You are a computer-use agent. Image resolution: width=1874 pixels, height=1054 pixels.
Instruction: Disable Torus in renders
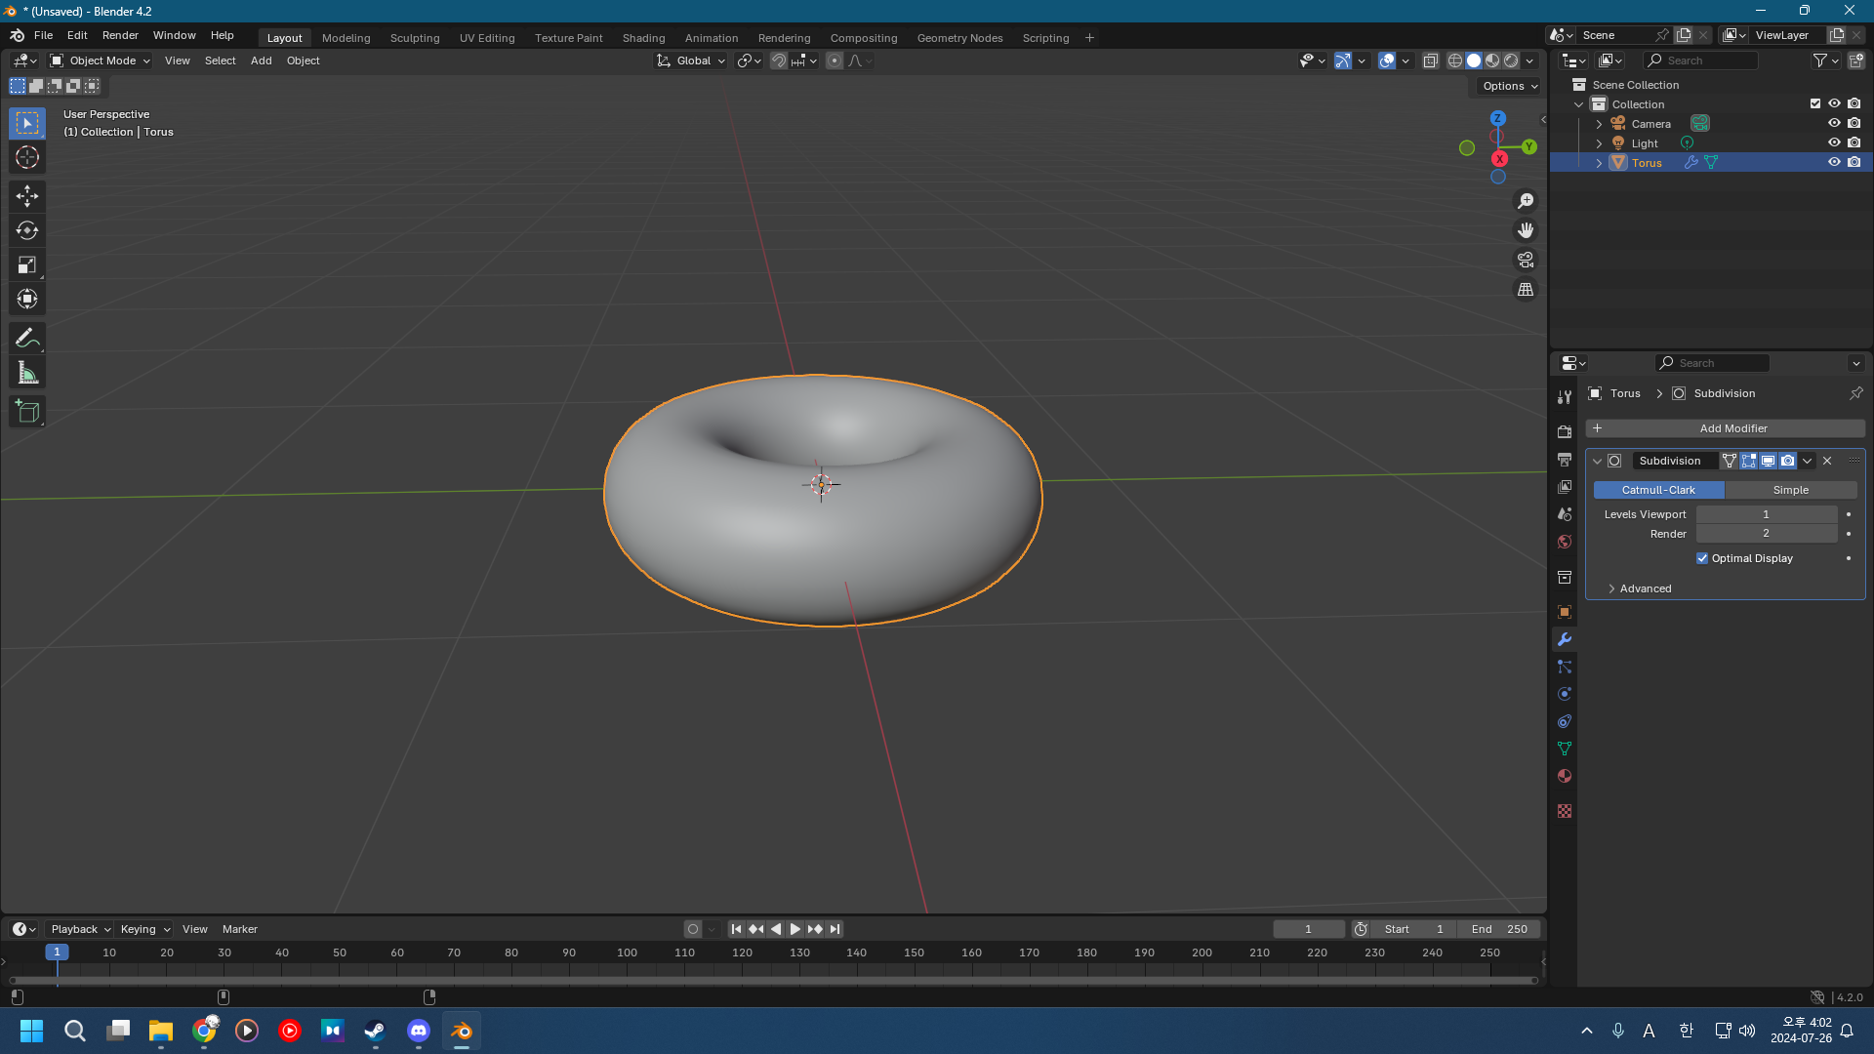coord(1854,162)
